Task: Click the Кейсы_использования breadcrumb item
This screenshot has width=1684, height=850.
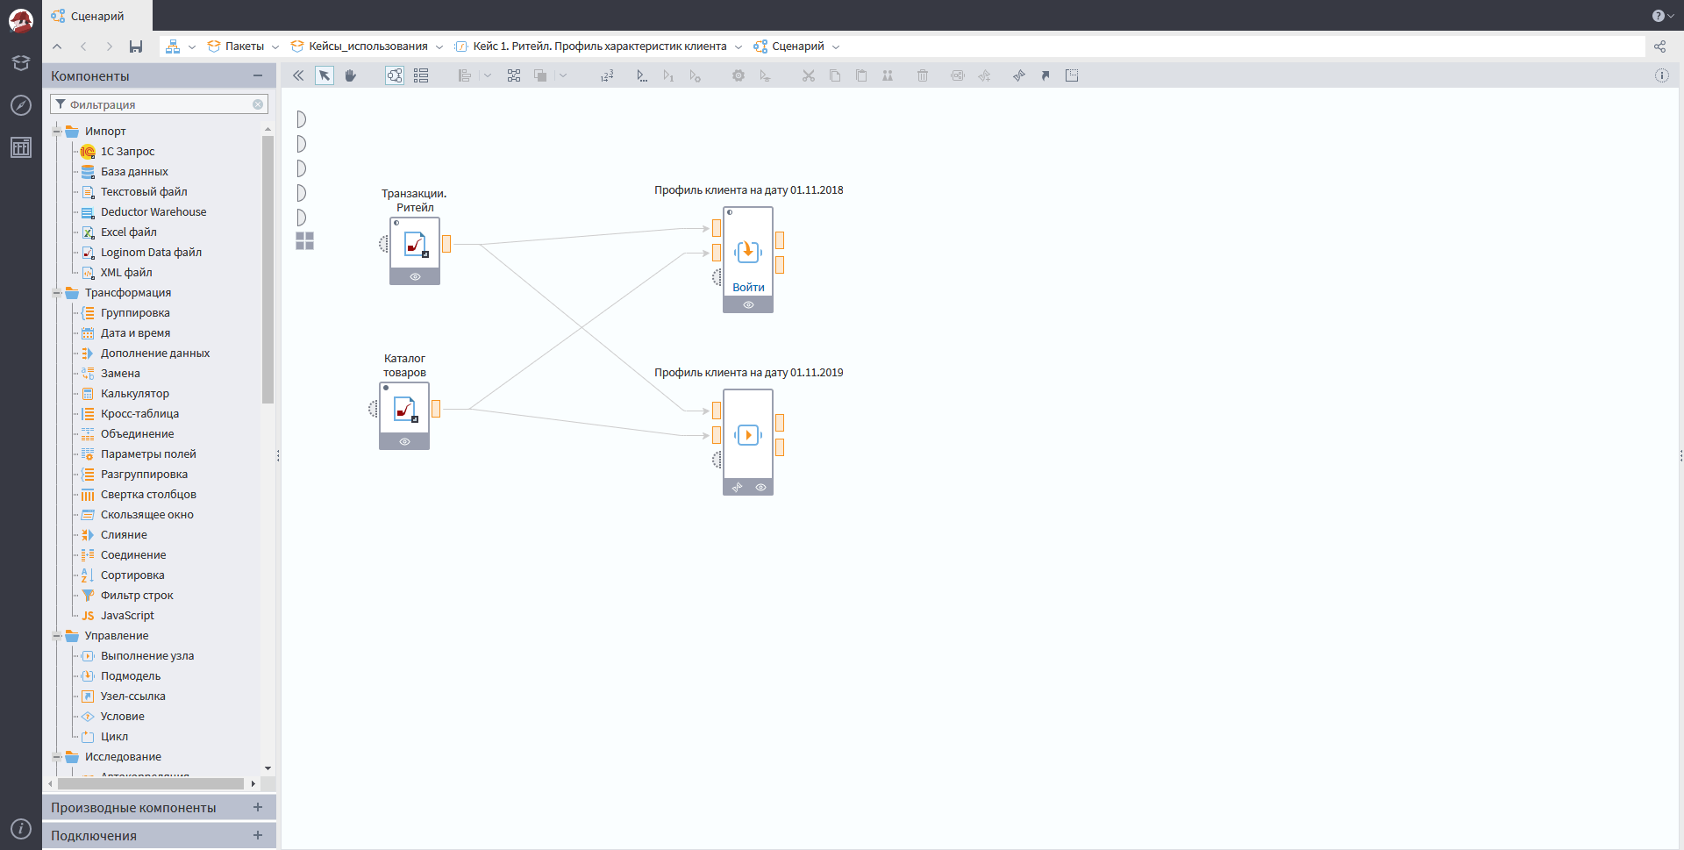Action: point(360,46)
